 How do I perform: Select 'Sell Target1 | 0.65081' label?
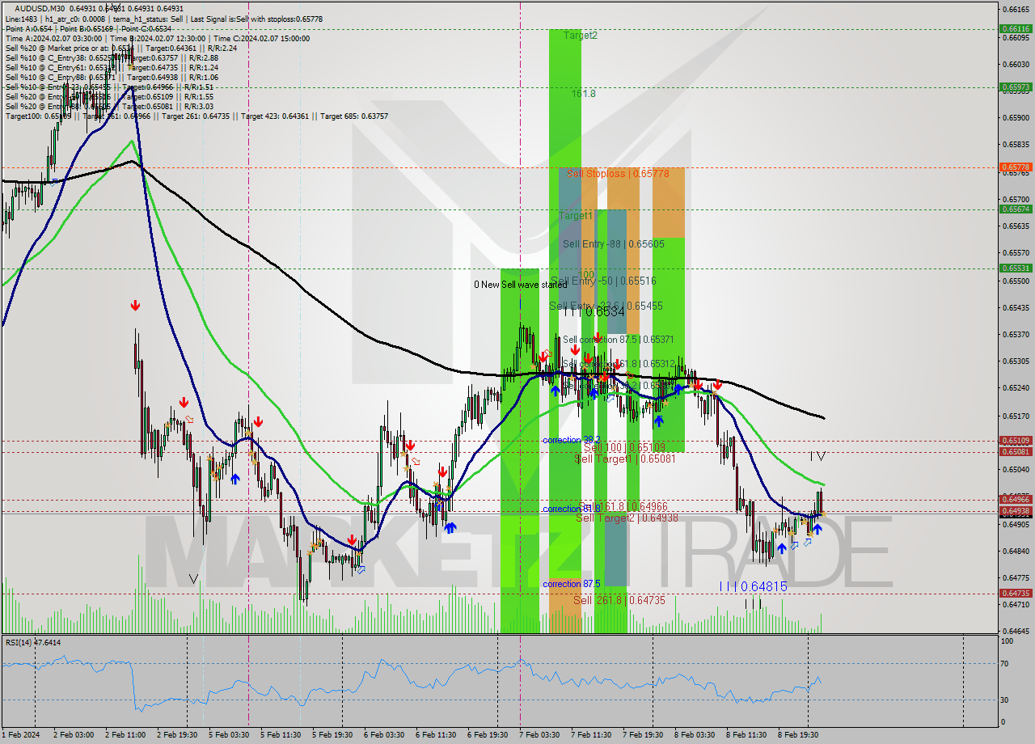coord(625,459)
